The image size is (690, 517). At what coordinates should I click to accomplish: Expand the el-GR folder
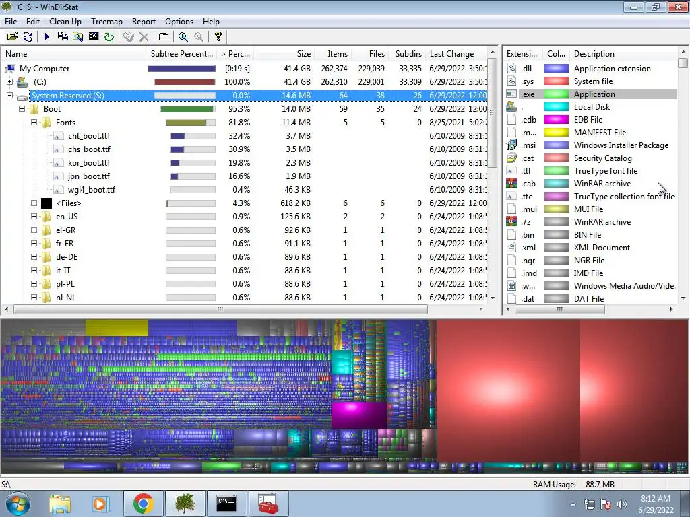(34, 230)
